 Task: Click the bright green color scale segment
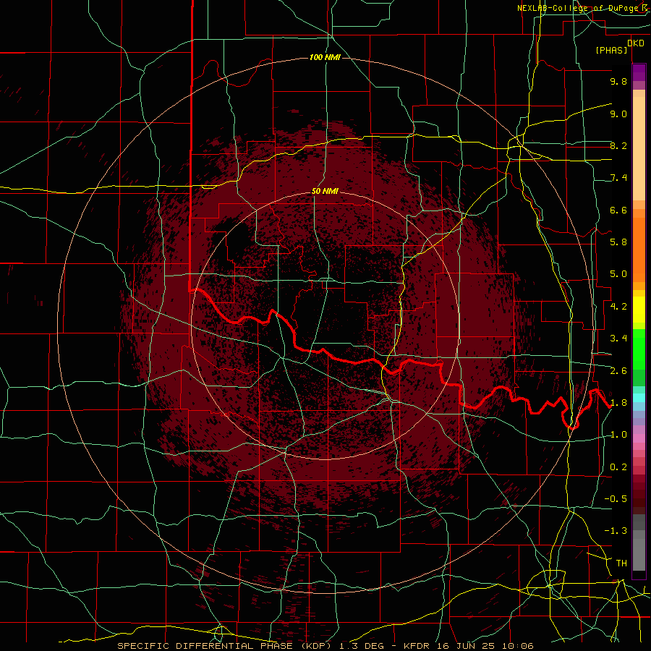coord(639,349)
